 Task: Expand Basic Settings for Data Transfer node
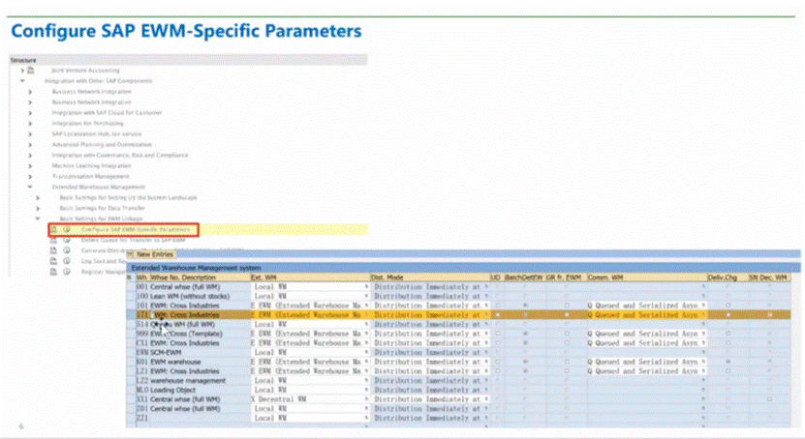pyautogui.click(x=38, y=208)
